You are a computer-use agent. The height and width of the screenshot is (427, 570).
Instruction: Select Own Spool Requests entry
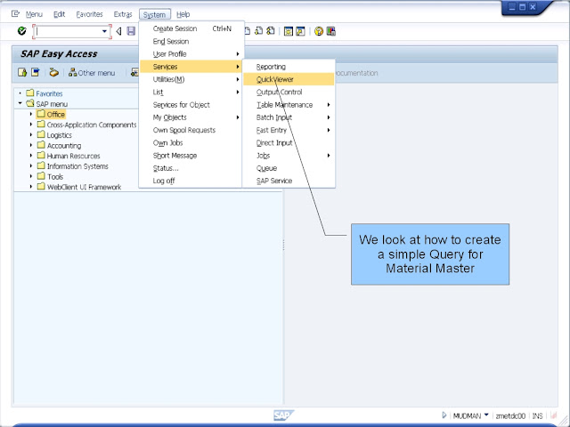(191, 130)
